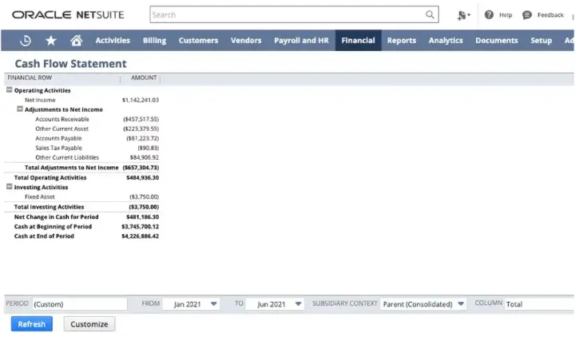Open Subsidiary Context dropdown
Image resolution: width=575 pixels, height=337 pixels.
tap(460, 304)
